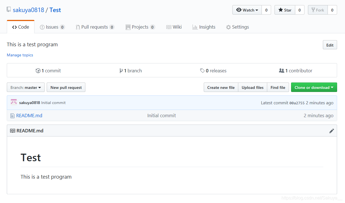Open the Pull requests tab
This screenshot has height=203, width=345.
click(95, 27)
